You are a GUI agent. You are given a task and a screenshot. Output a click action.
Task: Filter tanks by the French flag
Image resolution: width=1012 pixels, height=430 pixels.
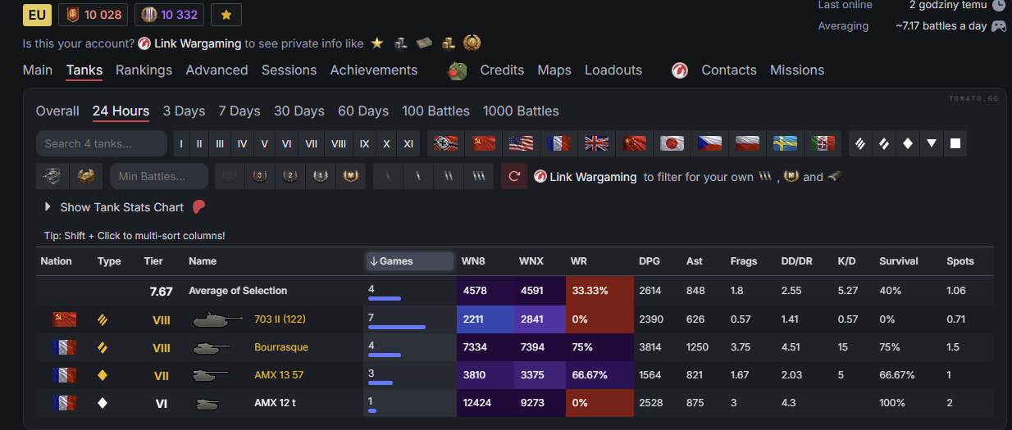point(558,143)
